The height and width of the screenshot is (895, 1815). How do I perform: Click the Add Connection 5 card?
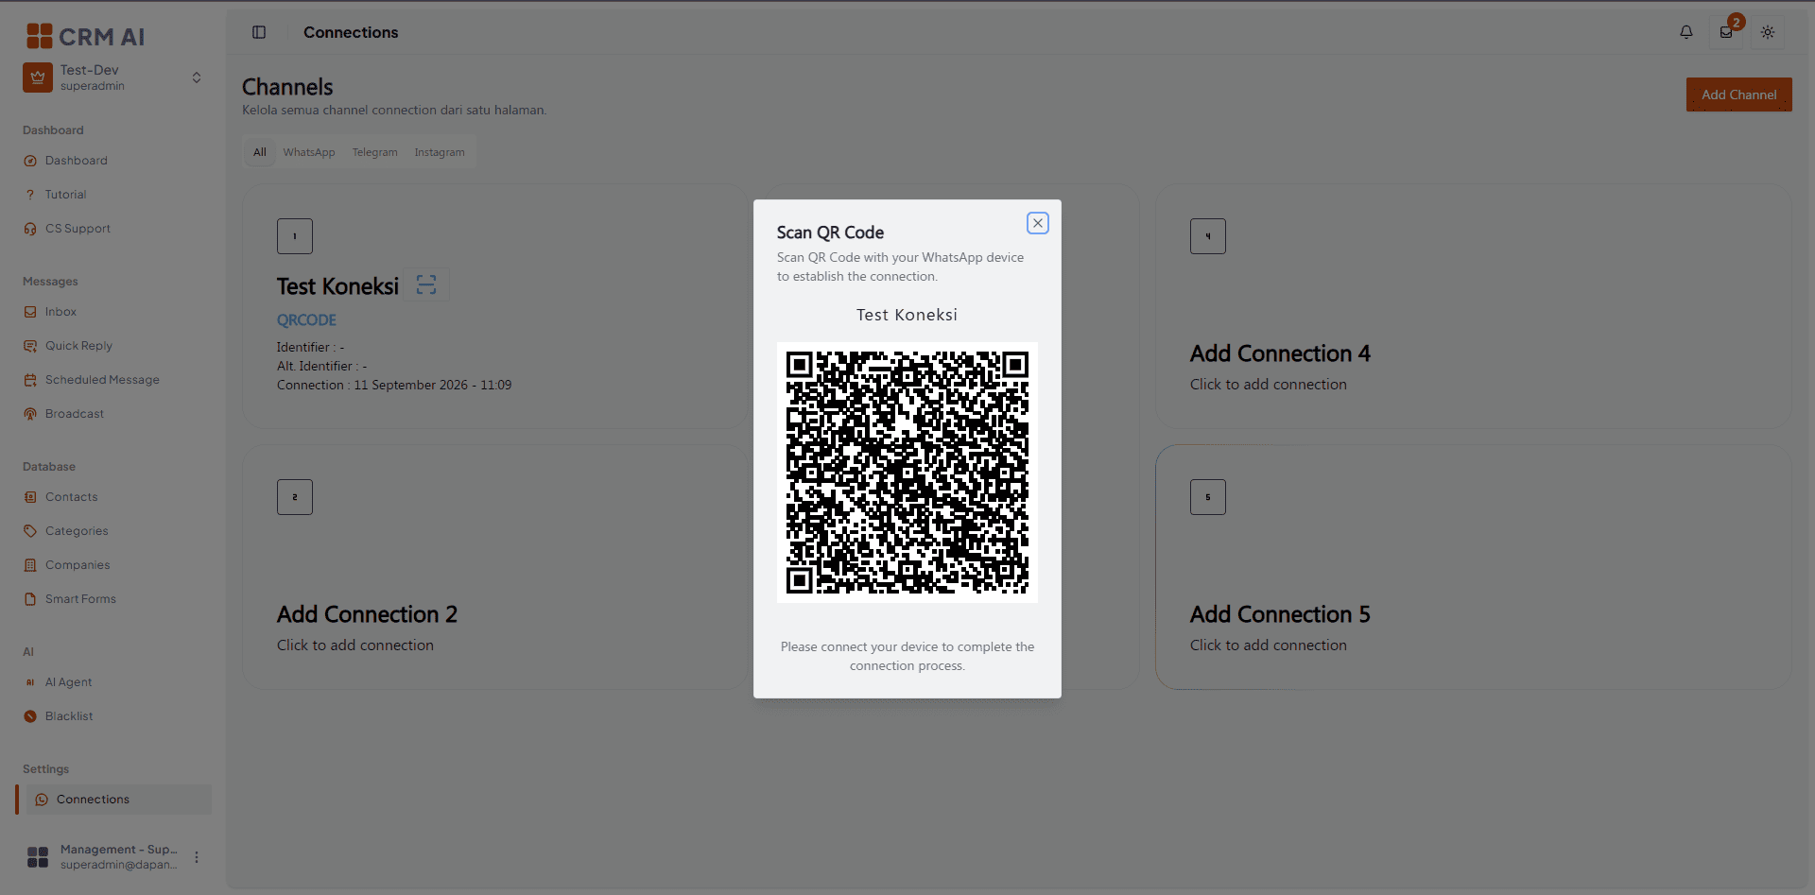pyautogui.click(x=1473, y=567)
